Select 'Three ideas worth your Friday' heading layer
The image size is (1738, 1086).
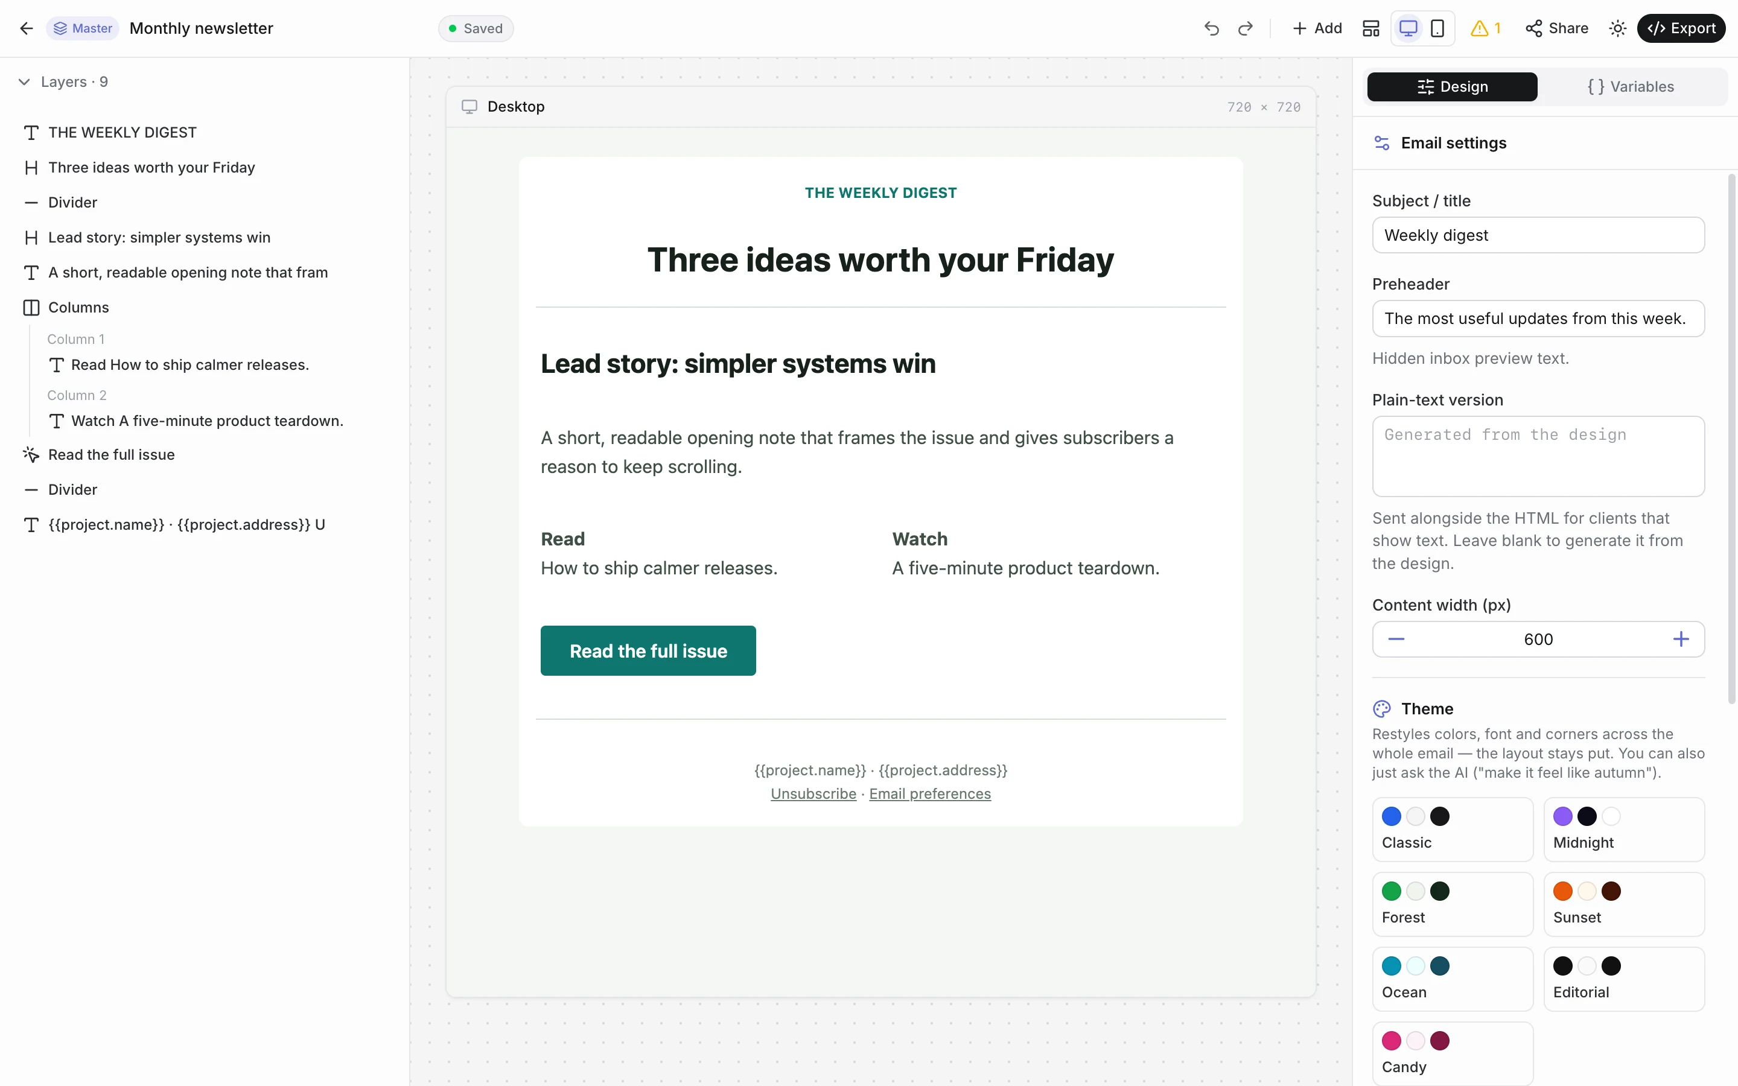pyautogui.click(x=205, y=167)
